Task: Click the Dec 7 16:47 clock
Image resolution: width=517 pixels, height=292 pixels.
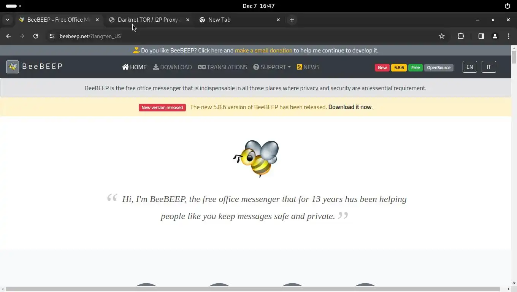Action: coord(258,6)
